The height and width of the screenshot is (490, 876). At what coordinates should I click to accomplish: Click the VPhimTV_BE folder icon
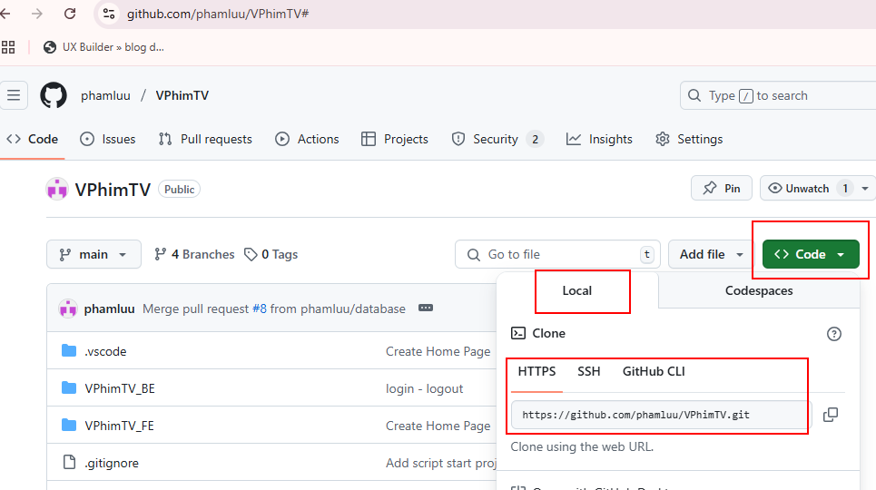[x=69, y=387]
